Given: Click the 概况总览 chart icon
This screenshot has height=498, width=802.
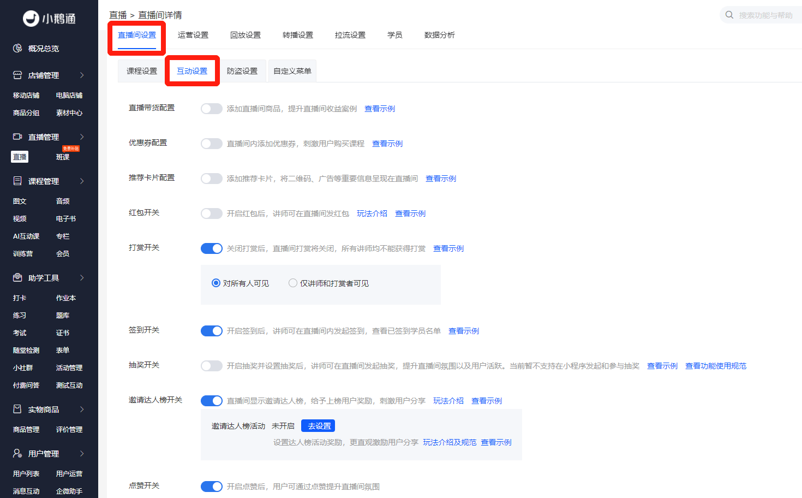Looking at the screenshot, I should tap(17, 48).
